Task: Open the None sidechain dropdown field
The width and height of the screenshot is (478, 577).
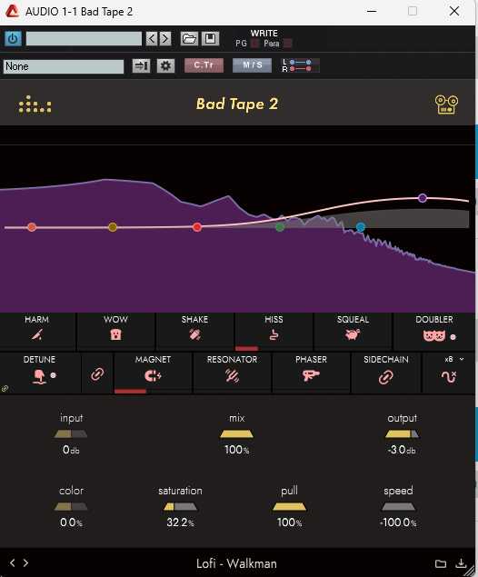Action: pos(64,66)
